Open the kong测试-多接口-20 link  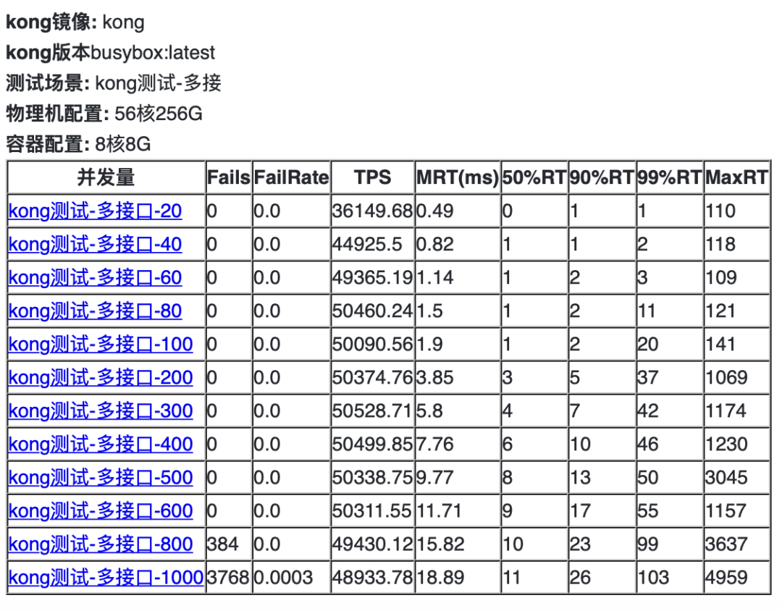(x=95, y=211)
